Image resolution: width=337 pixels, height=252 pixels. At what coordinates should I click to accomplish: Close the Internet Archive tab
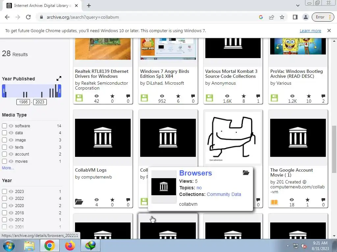pos(76,6)
